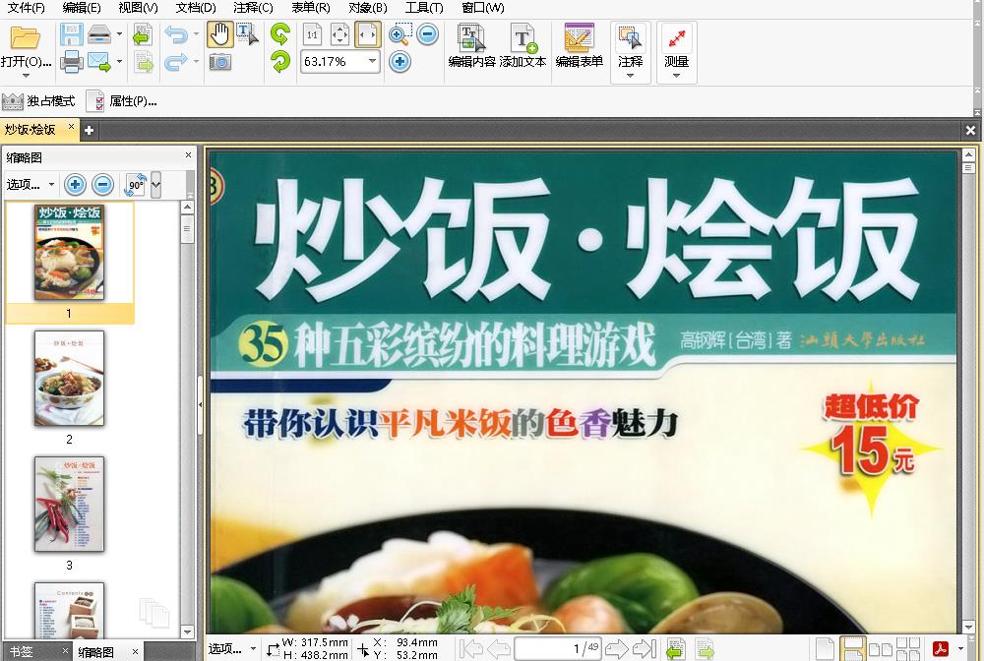Enlarge thumbnails with plus icon
Screen dimensions: 984x661
tap(76, 184)
